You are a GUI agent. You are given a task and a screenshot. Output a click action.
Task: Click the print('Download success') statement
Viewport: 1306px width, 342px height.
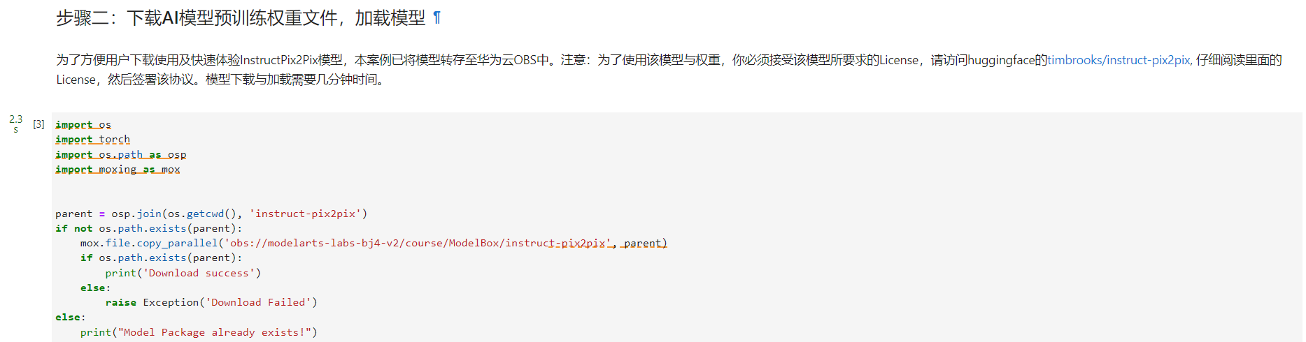[183, 274]
